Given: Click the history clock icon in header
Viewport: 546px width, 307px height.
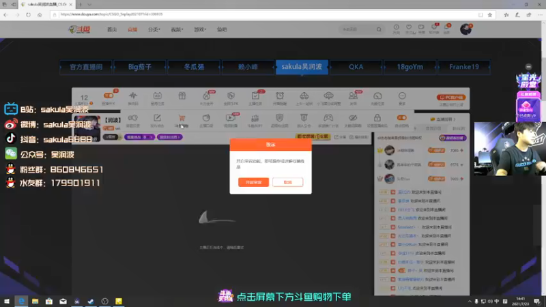Looking at the screenshot, I should click(397, 27).
